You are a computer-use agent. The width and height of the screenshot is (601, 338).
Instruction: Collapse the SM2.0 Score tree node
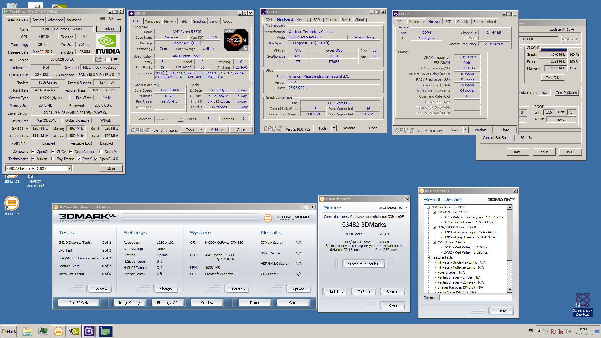(x=434, y=212)
